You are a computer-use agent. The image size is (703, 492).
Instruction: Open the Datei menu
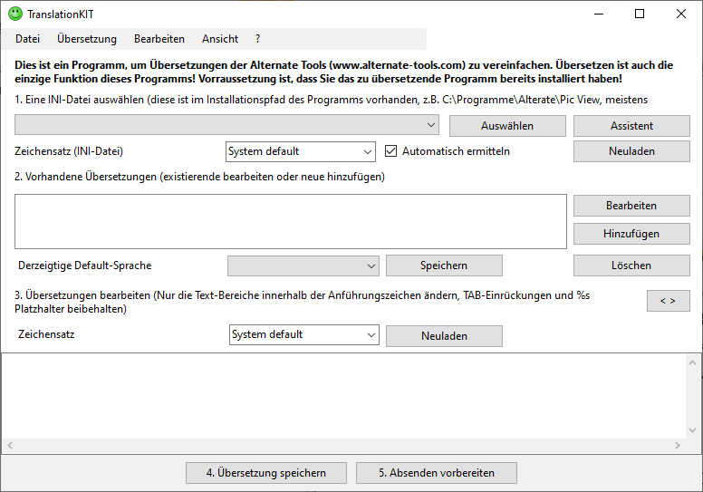[27, 39]
